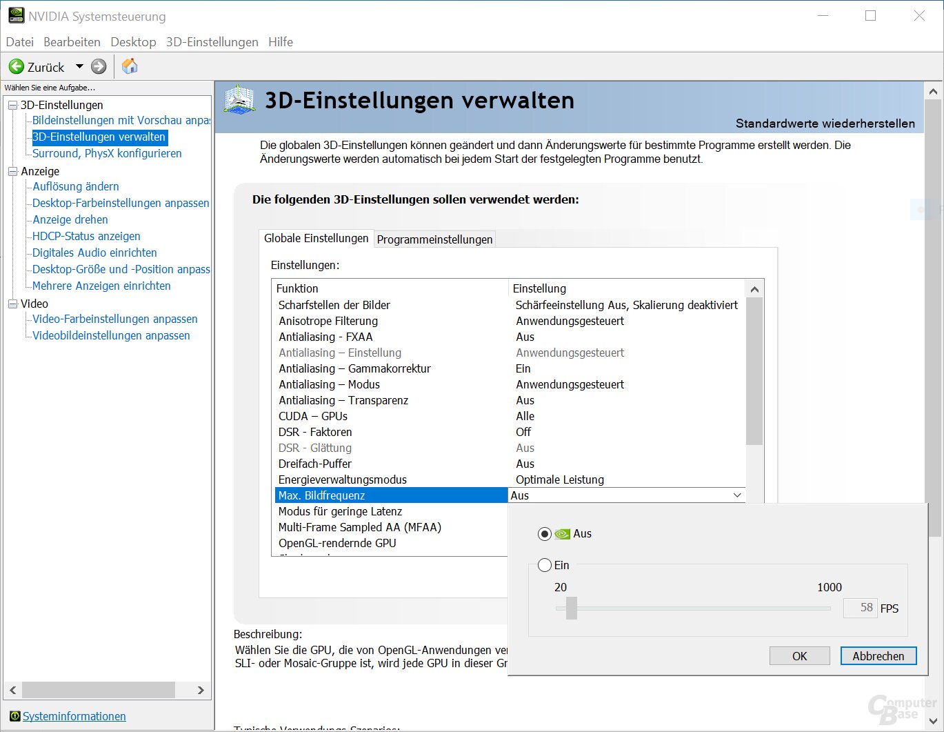Click the grey forward arrow icon

(x=99, y=67)
